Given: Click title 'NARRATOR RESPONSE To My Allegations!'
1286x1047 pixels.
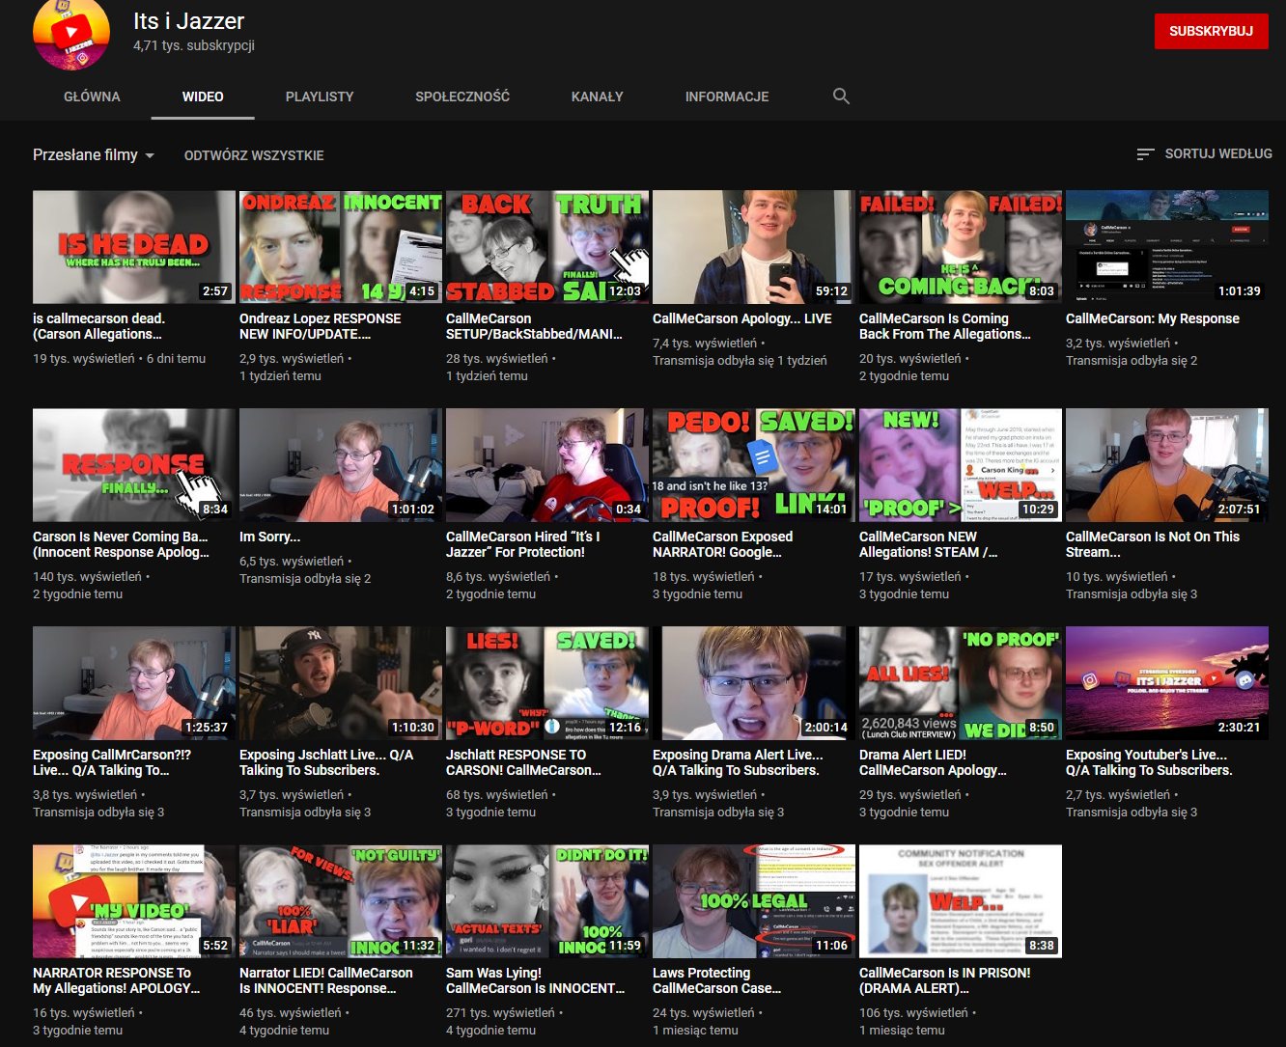Looking at the screenshot, I should pyautogui.click(x=117, y=980).
